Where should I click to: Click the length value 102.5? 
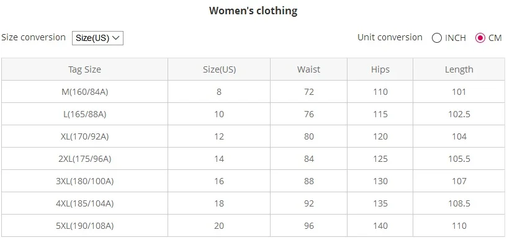coord(459,114)
